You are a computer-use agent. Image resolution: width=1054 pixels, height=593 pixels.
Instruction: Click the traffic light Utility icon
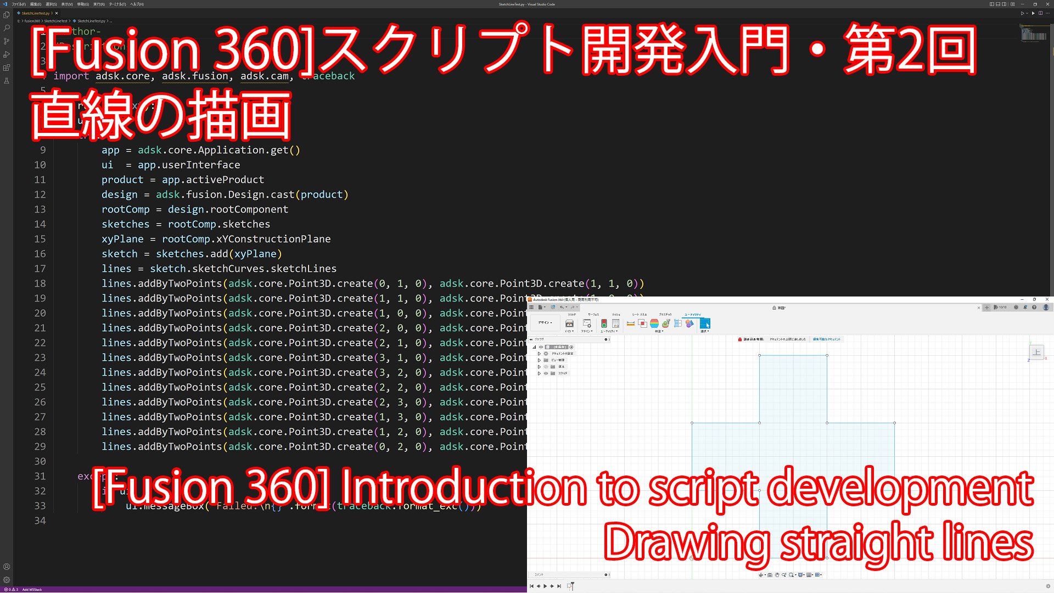point(604,323)
